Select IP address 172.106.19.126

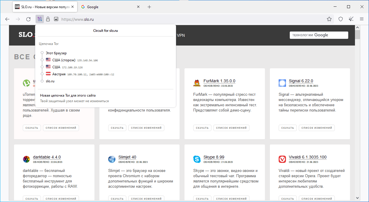pyautogui.click(x=72, y=67)
